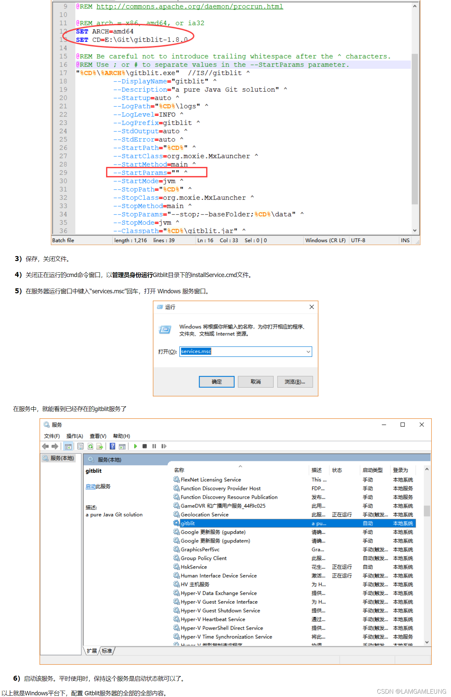Select Function Discovery Provider Host row
Viewport: 451px width, 697px height.
pos(294,488)
